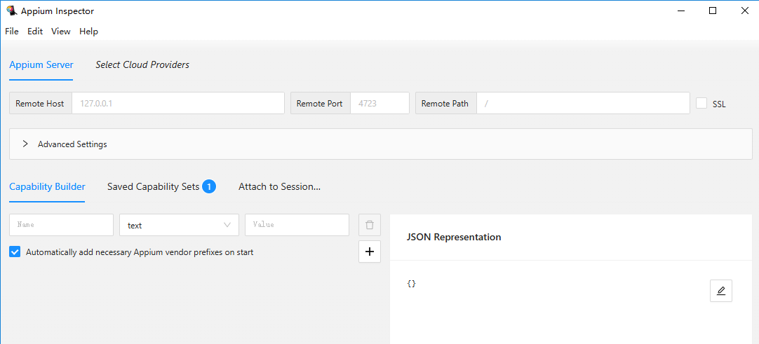Switch to the Appium Server tab
The image size is (759, 344).
[x=41, y=64]
